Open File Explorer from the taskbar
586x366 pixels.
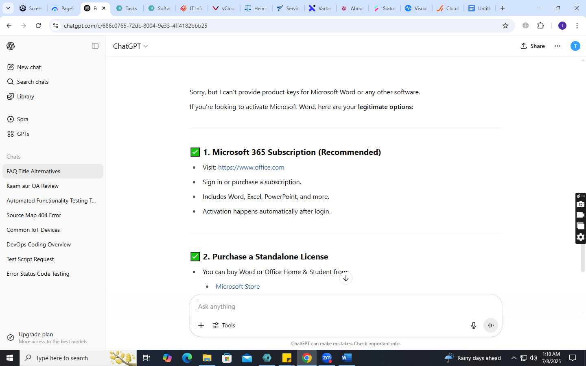(x=207, y=358)
